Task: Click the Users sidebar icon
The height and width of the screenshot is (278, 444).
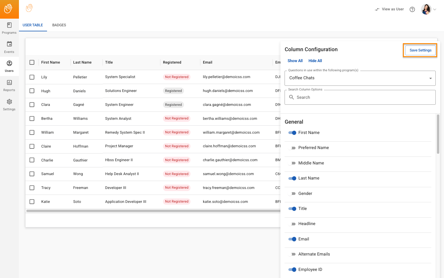Action: 9,63
